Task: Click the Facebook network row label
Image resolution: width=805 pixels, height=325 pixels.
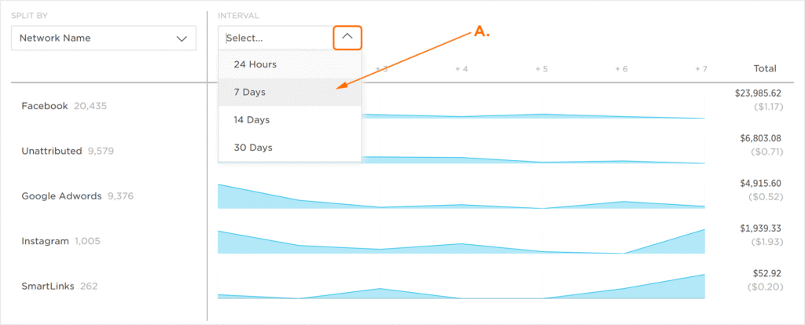Action: (x=45, y=106)
